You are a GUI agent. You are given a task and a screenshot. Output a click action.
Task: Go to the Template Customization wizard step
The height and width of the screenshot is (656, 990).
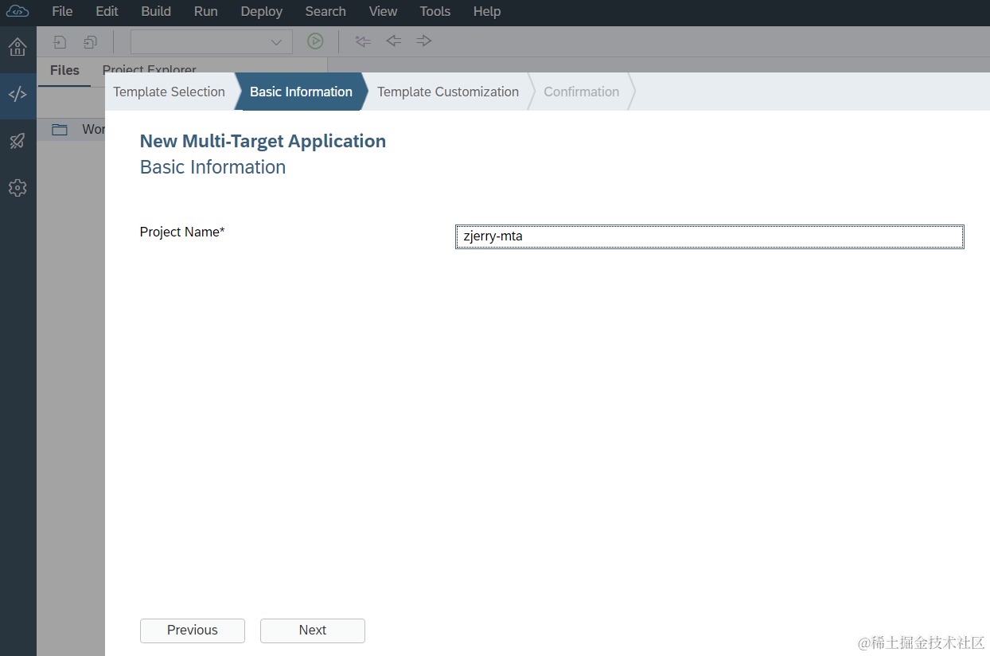[448, 92]
